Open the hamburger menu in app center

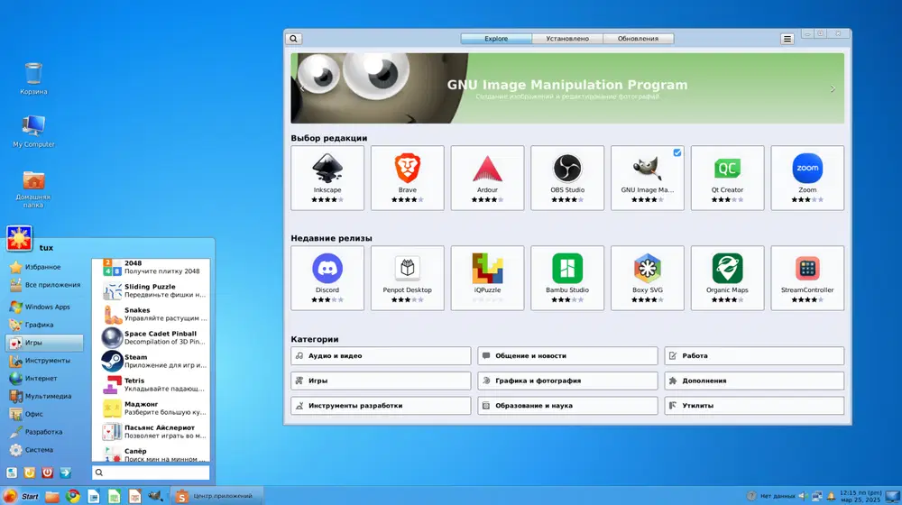[787, 39]
